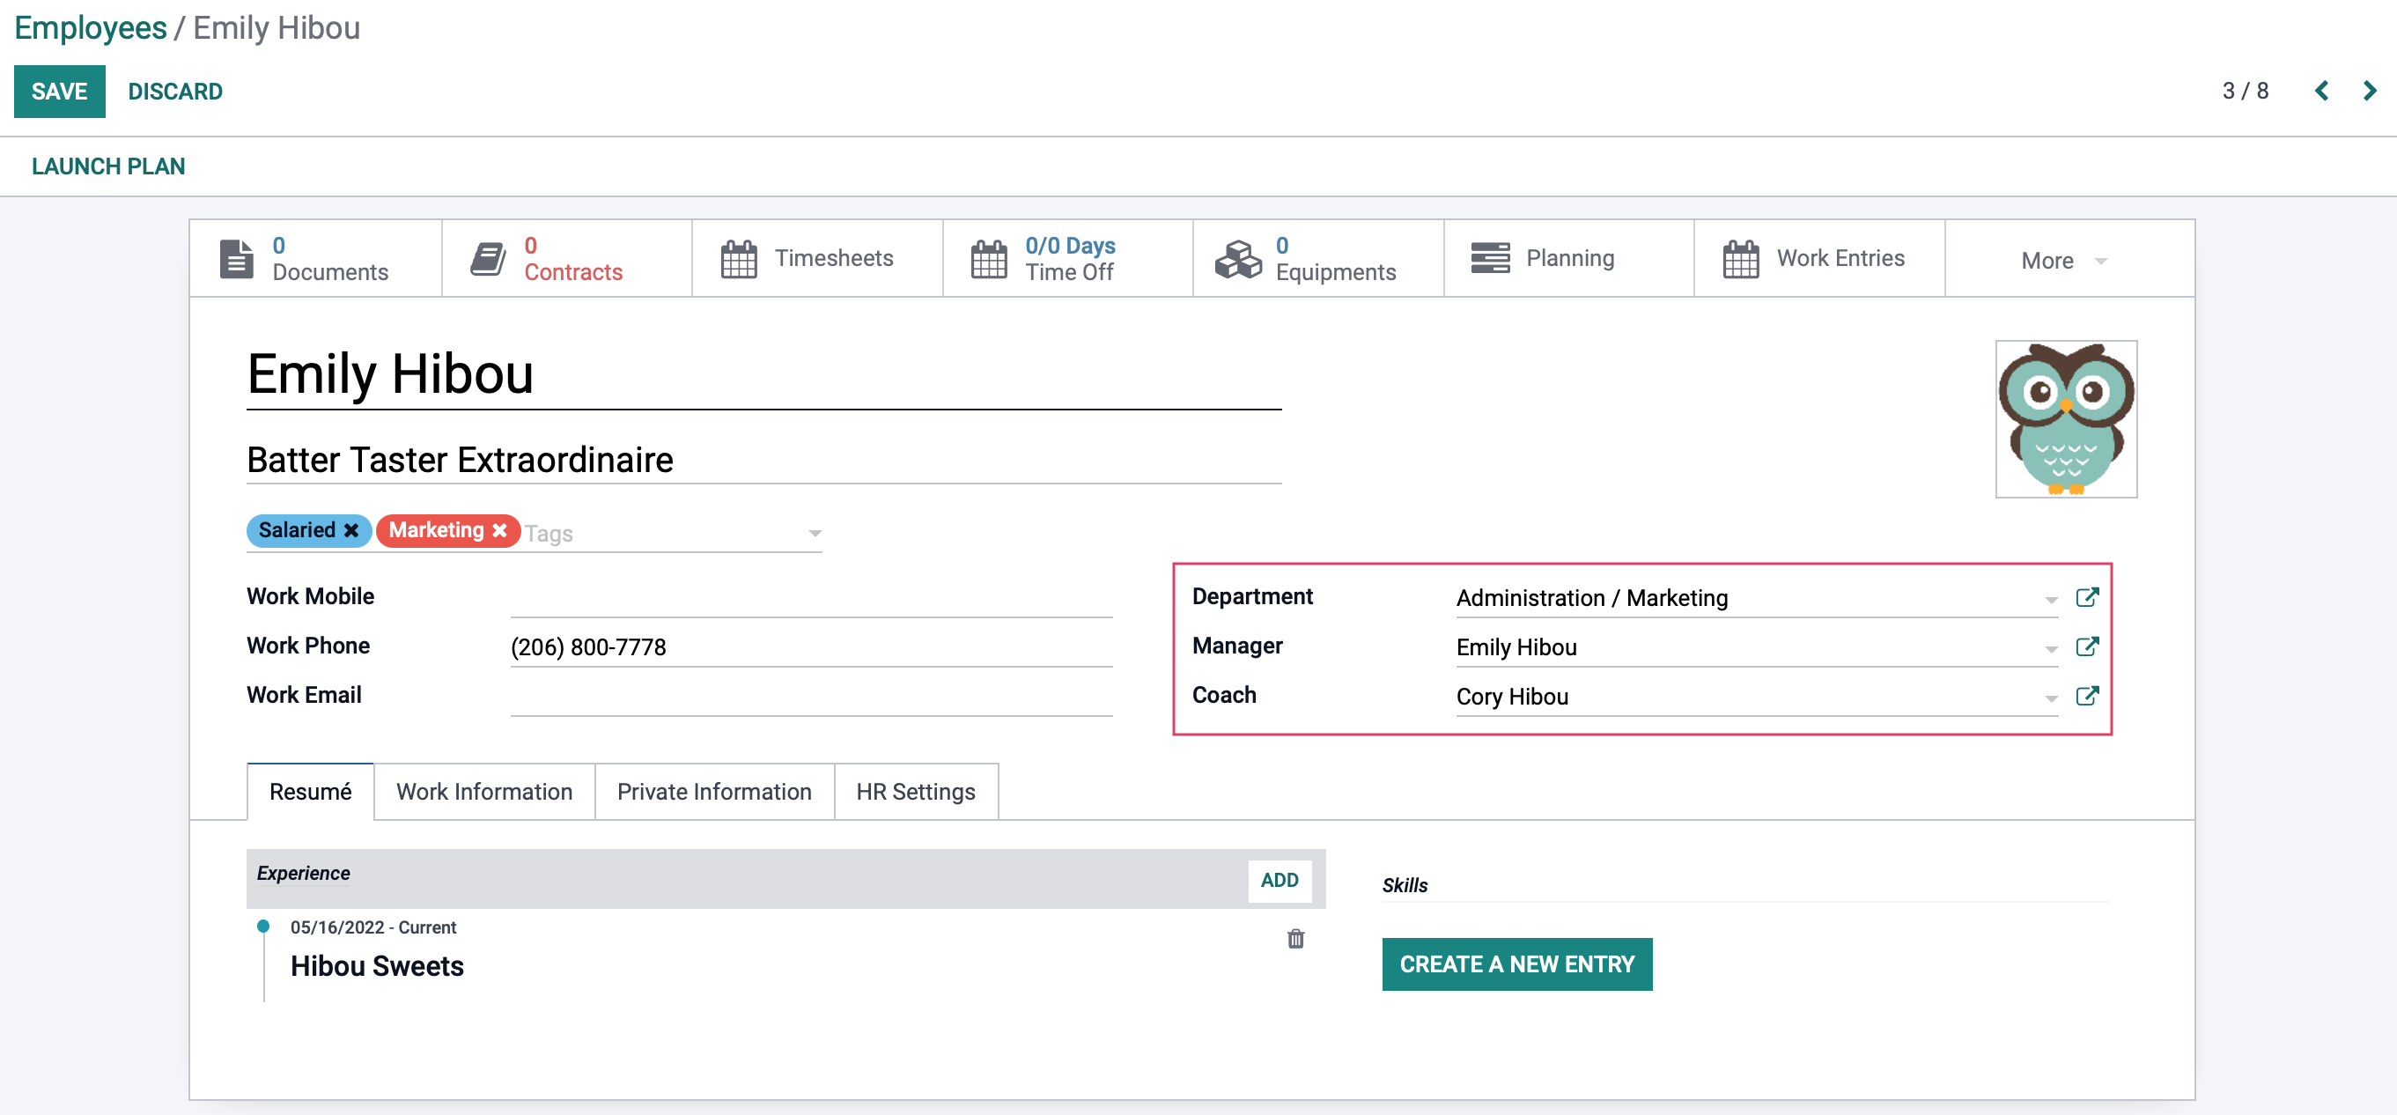Click the Salaried tag label
The image size is (2397, 1115).
297,530
